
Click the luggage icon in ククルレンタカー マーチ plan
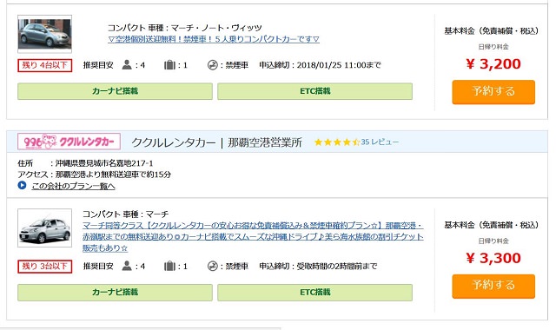pos(169,266)
